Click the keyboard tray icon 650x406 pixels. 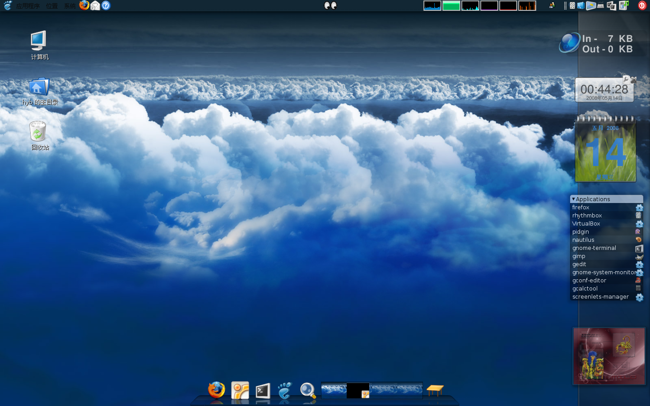pyautogui.click(x=601, y=5)
